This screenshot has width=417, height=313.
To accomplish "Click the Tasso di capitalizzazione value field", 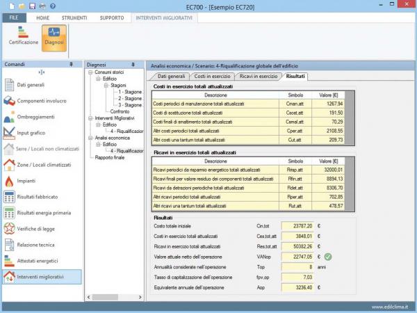I will pos(297,278).
